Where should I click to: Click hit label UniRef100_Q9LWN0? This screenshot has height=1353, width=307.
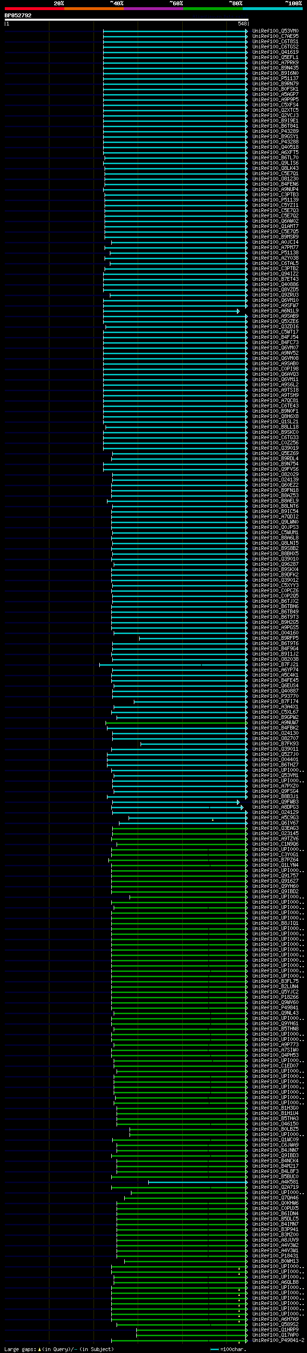[x=275, y=522]
